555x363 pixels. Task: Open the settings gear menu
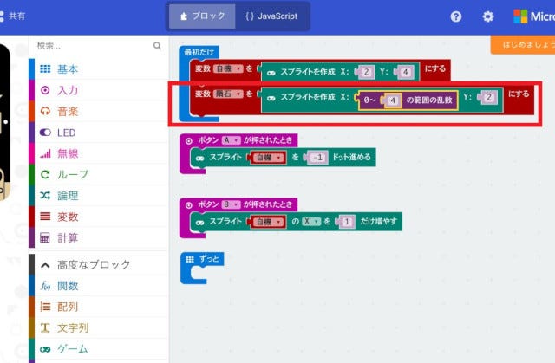[x=488, y=16]
